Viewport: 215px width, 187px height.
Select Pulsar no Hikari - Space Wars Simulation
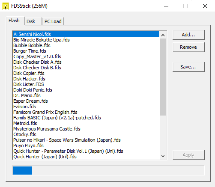click(x=86, y=140)
